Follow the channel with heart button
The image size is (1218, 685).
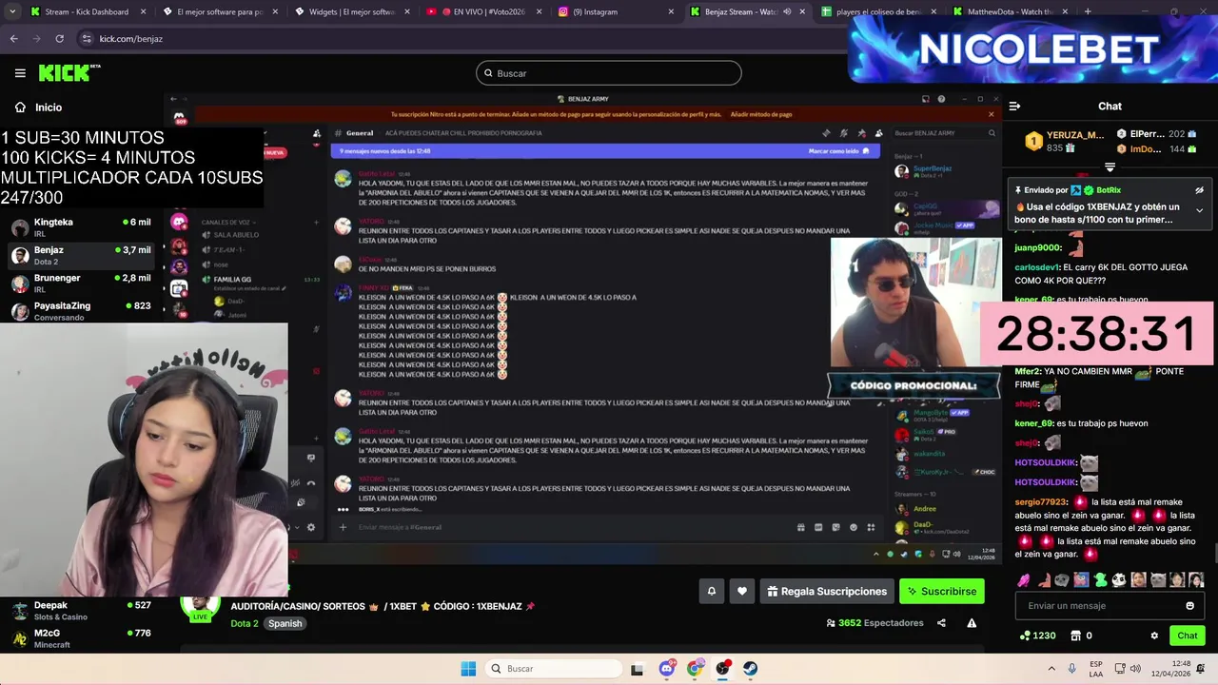click(x=742, y=592)
